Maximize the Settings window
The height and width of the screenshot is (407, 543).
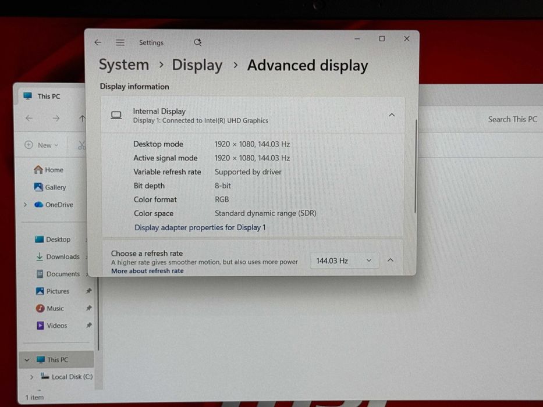click(382, 38)
